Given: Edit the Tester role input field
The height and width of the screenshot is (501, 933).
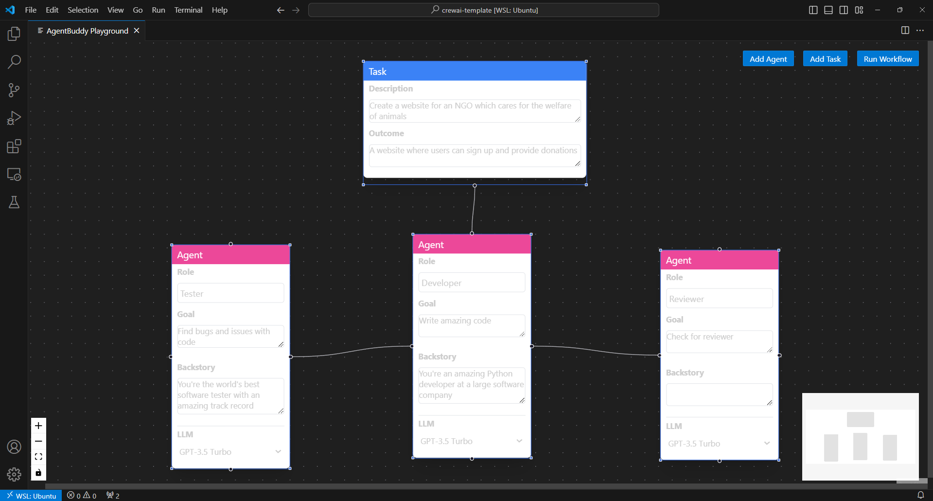Looking at the screenshot, I should tap(230, 293).
